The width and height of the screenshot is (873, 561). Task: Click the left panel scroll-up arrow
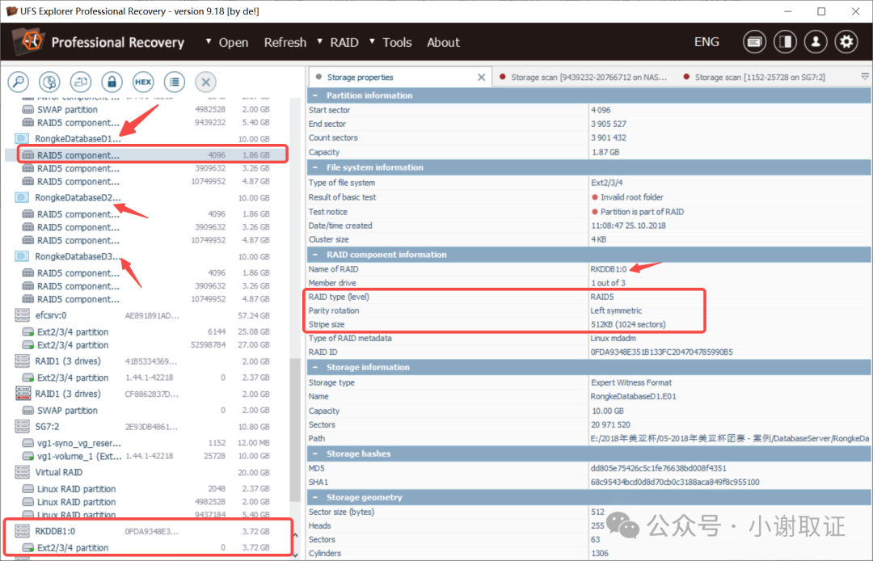click(x=295, y=536)
